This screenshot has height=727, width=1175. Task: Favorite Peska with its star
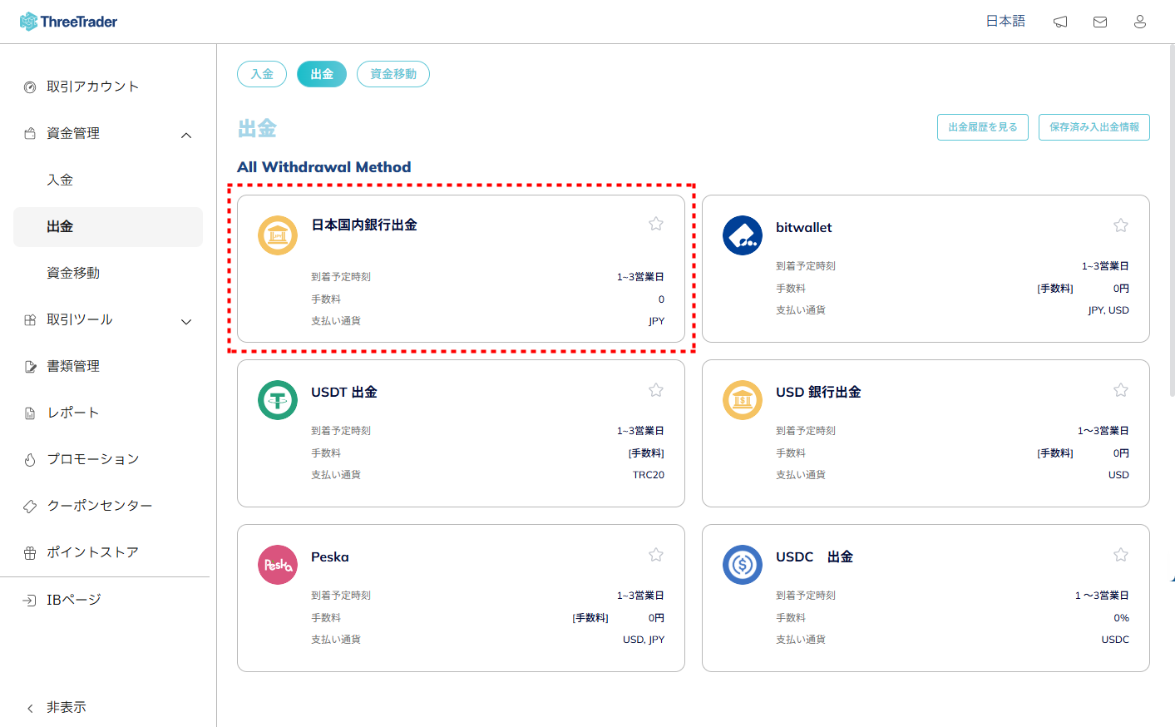[656, 555]
